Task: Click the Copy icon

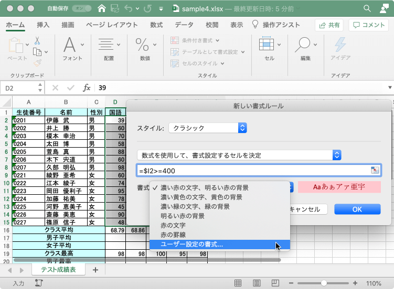Action: [37, 52]
